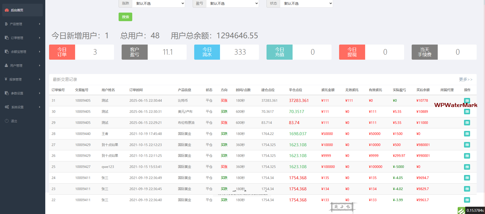Click the 订单管理 sidebar icon
This screenshot has width=485, height=214.
(x=7, y=38)
